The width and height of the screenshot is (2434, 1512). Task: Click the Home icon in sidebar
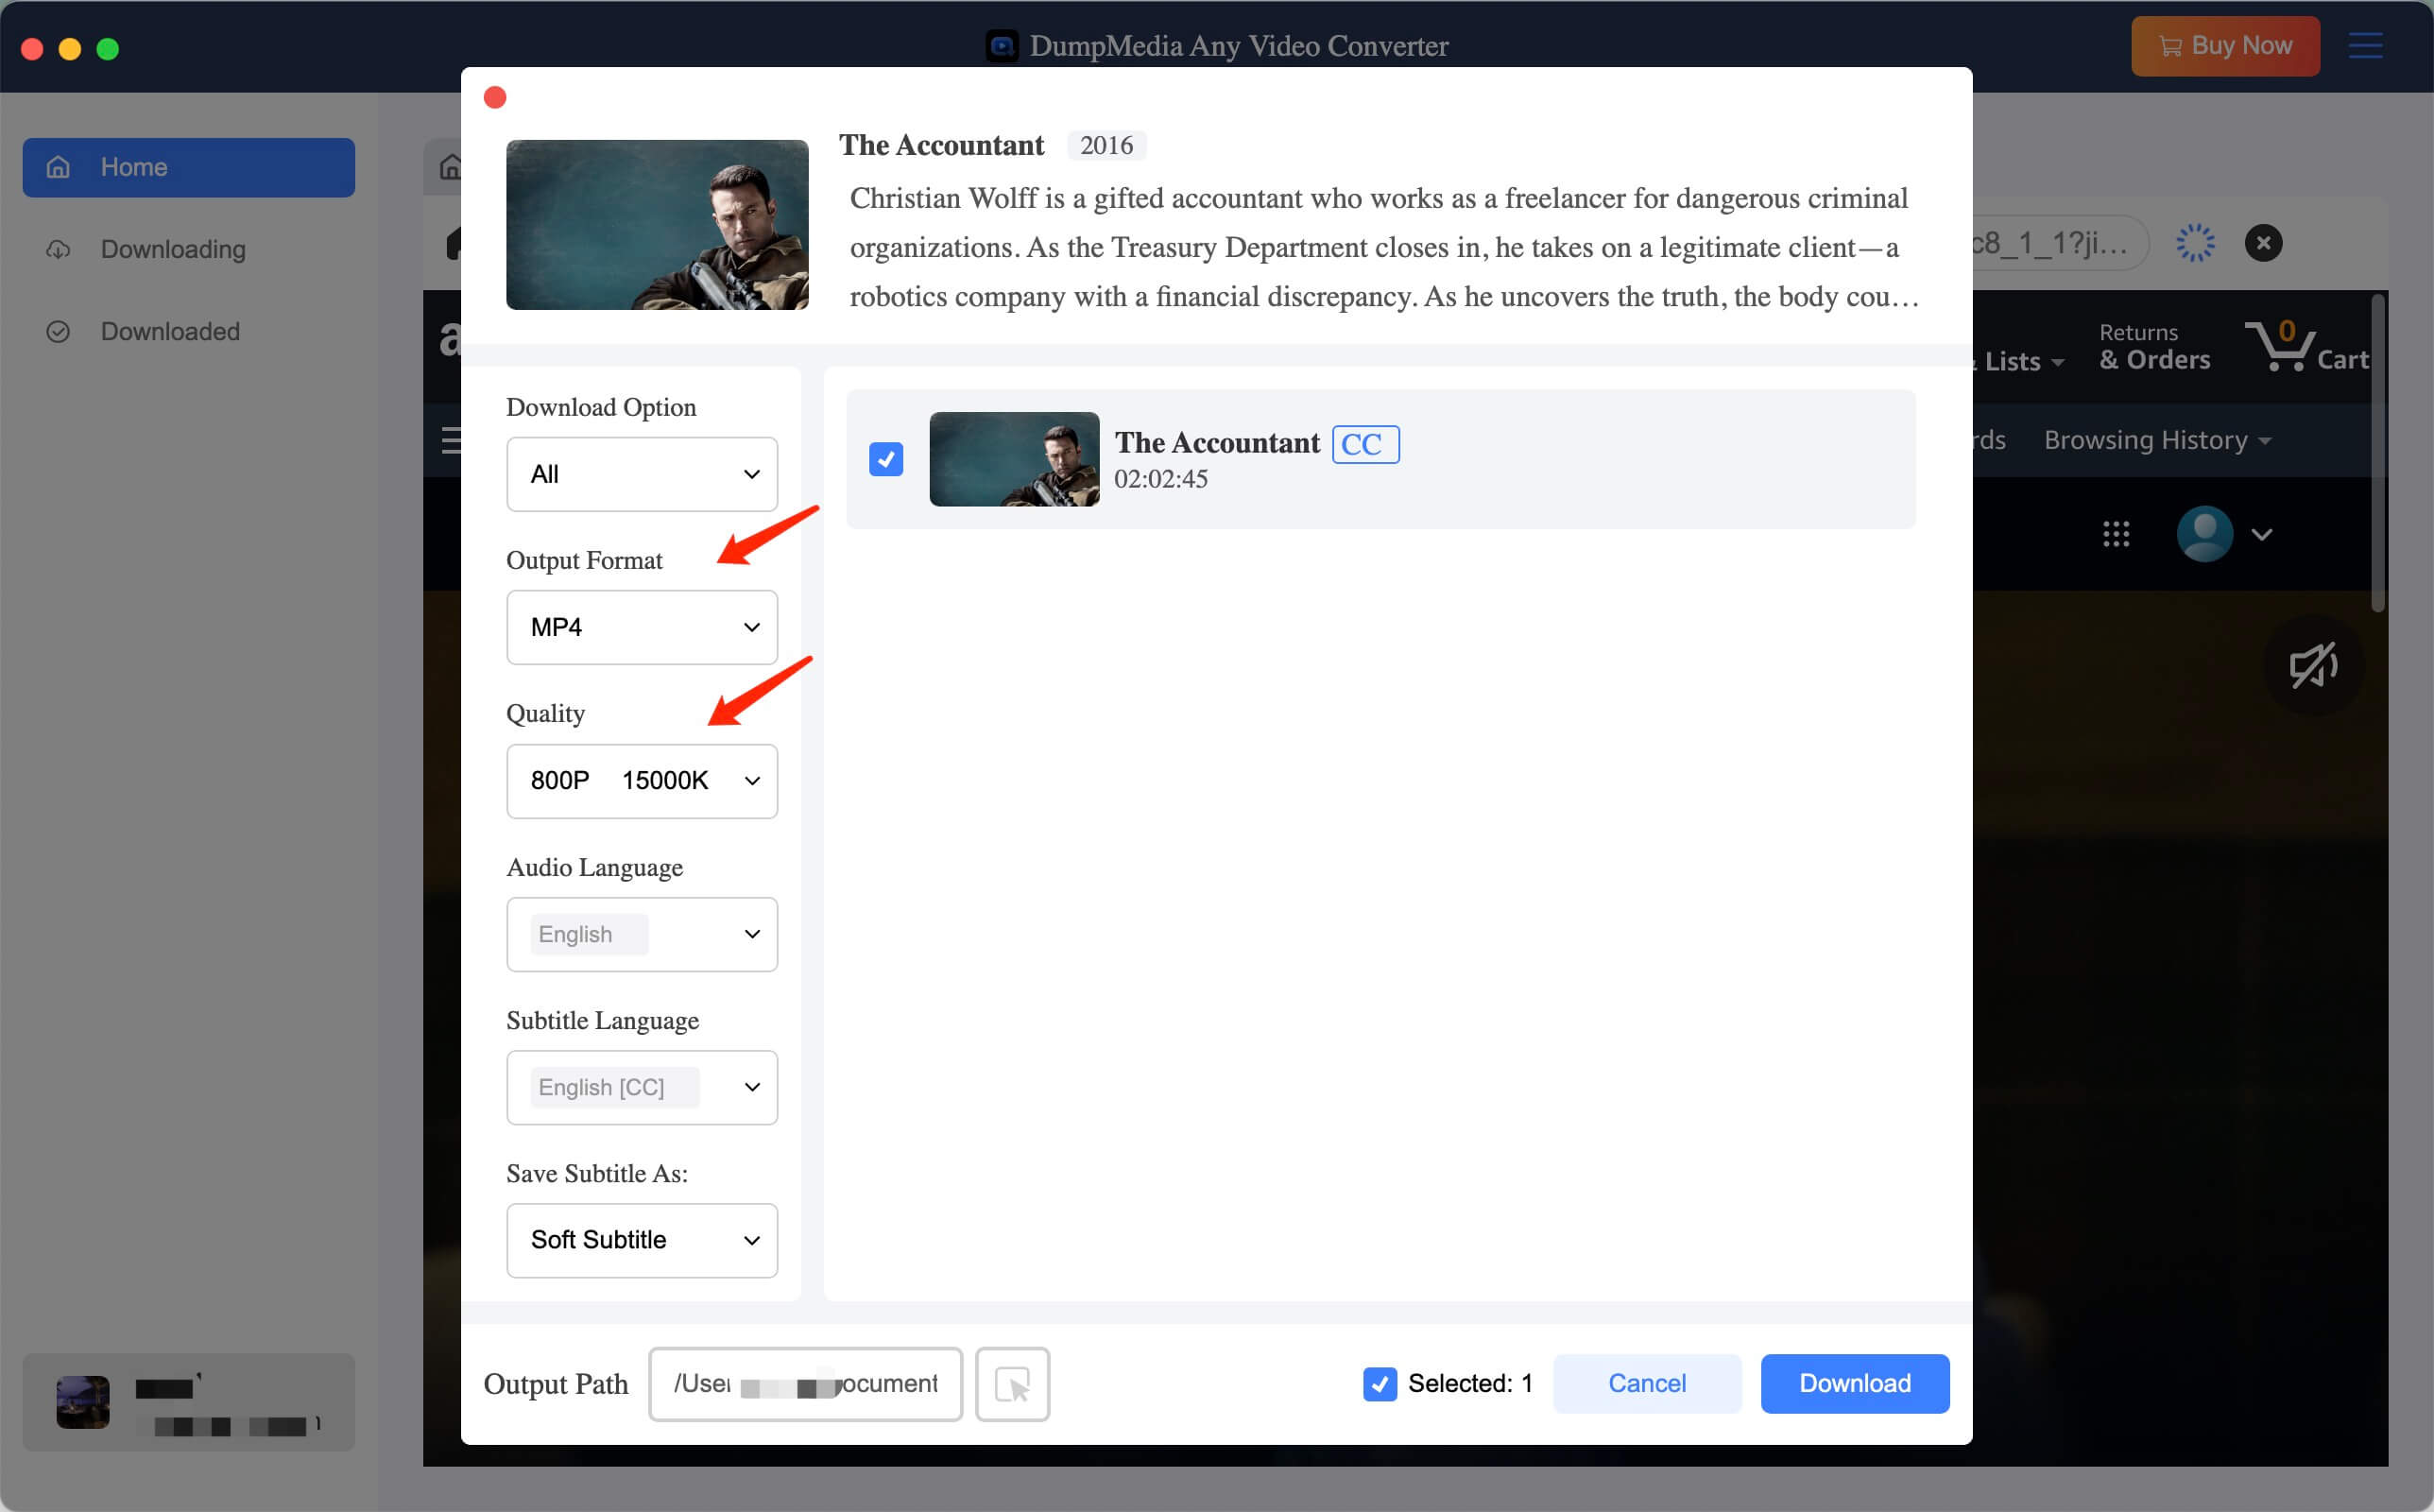tap(58, 167)
